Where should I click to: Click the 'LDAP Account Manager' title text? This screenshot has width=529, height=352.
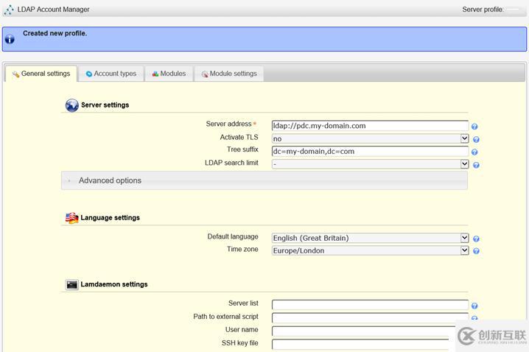53,10
